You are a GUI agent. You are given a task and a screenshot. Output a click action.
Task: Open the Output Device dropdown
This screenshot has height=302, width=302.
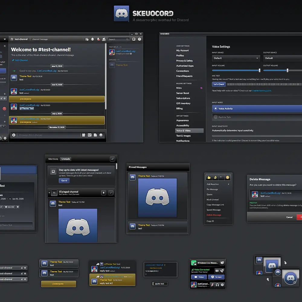pyautogui.click(x=283, y=58)
